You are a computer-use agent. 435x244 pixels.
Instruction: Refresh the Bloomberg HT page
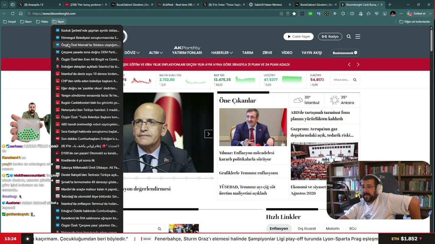pyautogui.click(x=13, y=14)
